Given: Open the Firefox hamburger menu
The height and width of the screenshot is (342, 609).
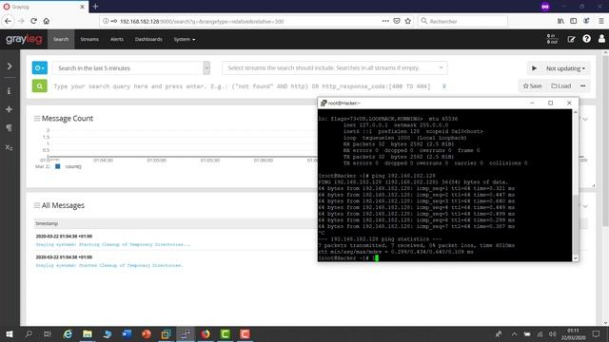Looking at the screenshot, I should pos(601,21).
